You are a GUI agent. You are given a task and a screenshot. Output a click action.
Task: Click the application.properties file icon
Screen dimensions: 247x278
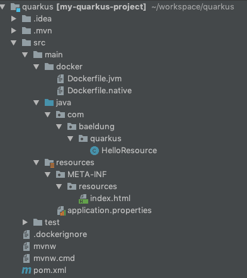61,211
